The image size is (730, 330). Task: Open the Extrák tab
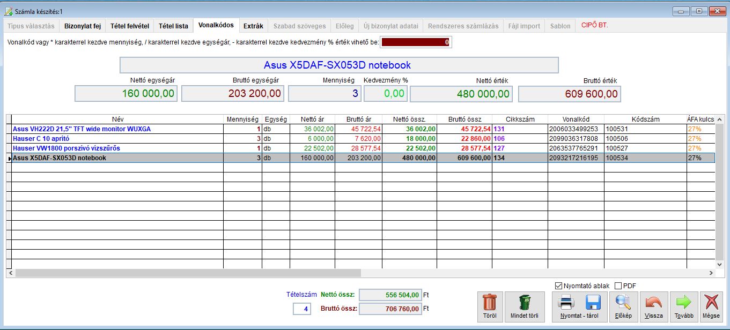(253, 26)
